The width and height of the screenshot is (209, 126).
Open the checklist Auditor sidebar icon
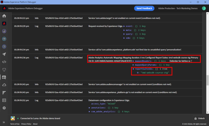[x=4, y=100]
